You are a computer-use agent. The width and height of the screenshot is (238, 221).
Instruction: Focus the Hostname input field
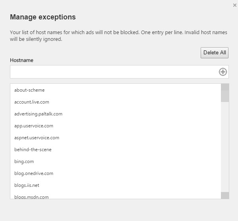[x=114, y=72]
